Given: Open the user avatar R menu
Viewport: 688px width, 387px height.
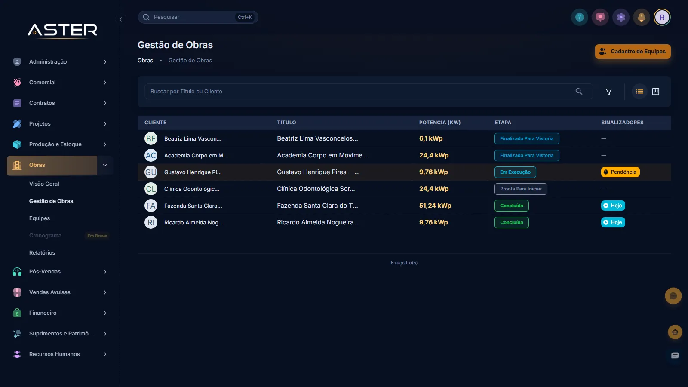Looking at the screenshot, I should [x=662, y=17].
